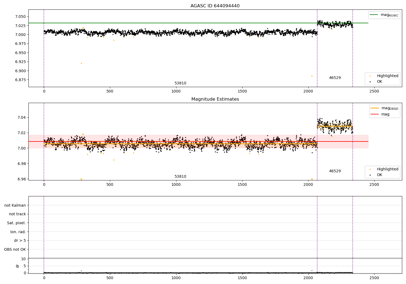Click the orange isolated point near 6.985 in middle panel
The height and width of the screenshot is (284, 406).
(x=114, y=160)
